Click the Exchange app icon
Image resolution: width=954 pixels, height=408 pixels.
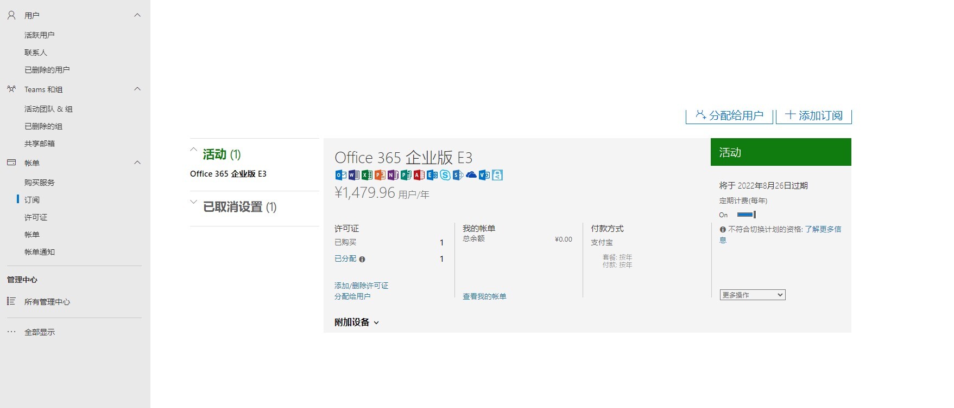pos(432,175)
